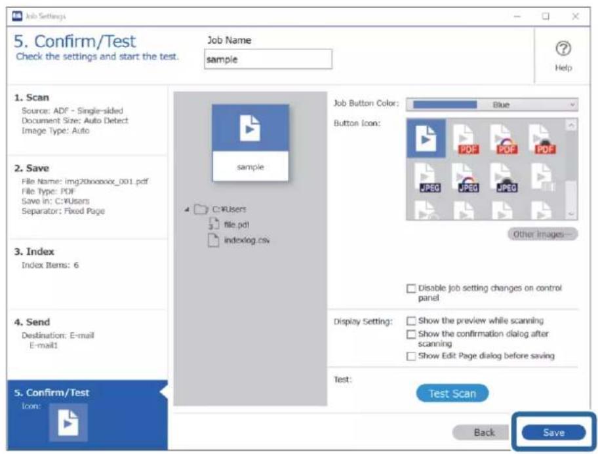Click 'Document Size: Auto Detect' text
Screen dimensions: 598x454
tap(75, 121)
